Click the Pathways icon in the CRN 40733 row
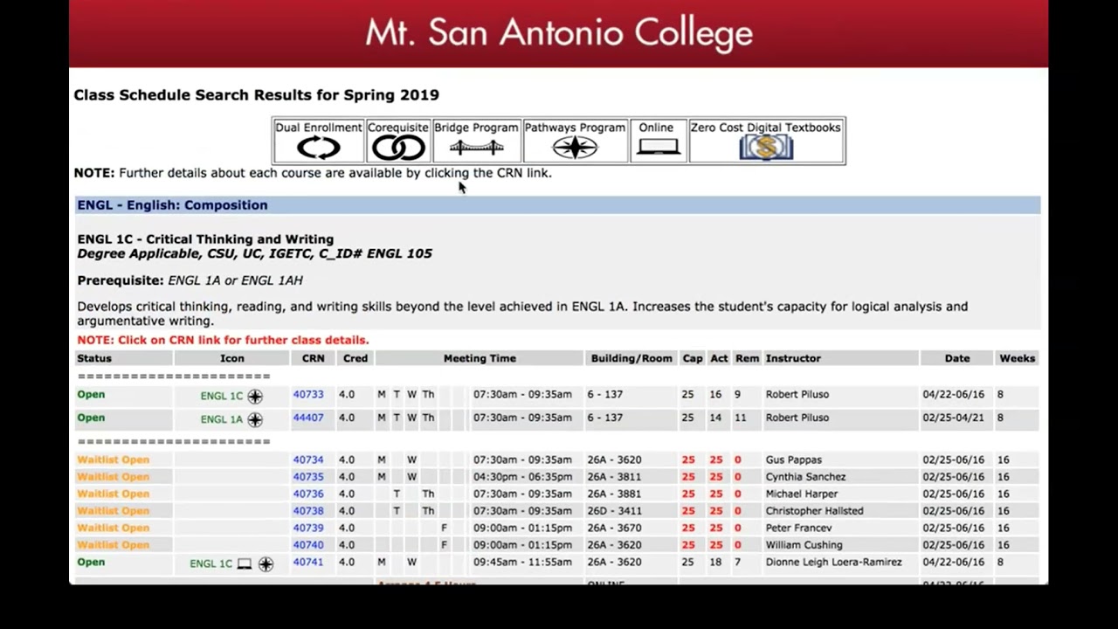 pos(255,396)
